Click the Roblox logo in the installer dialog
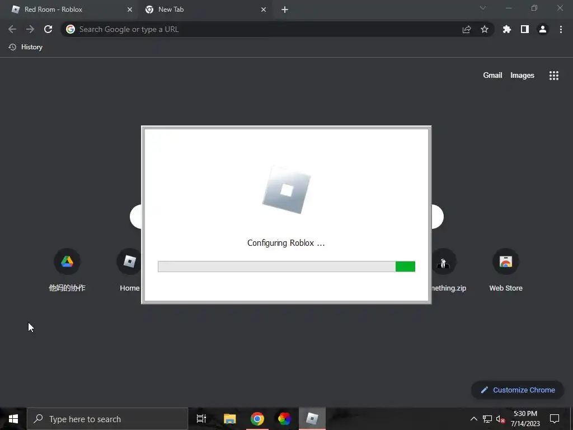The width and height of the screenshot is (573, 430). (x=286, y=190)
